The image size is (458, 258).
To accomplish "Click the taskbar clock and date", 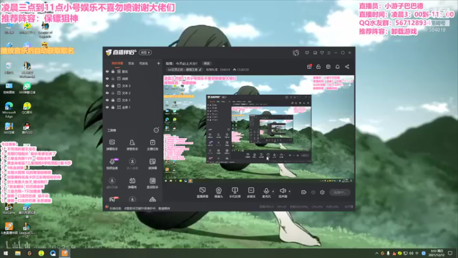I will 437,253.
